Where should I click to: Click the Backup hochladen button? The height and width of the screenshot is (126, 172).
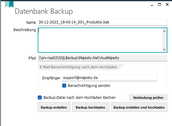(x=91, y=107)
